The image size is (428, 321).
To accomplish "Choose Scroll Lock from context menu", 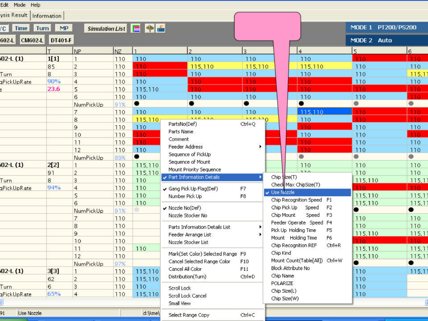I will pos(180,288).
